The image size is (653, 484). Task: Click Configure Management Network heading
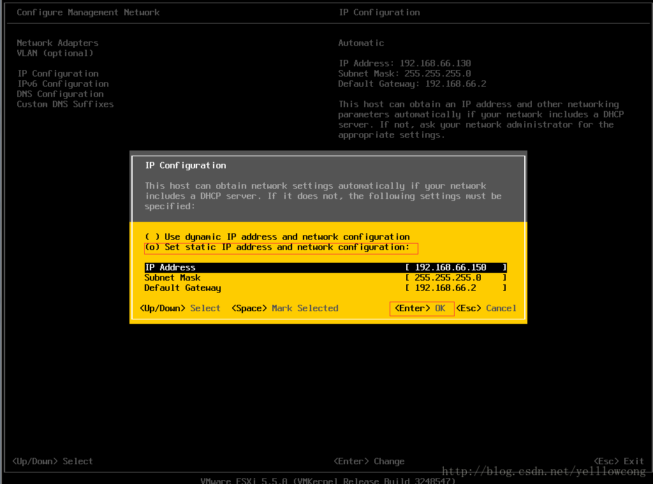88,13
